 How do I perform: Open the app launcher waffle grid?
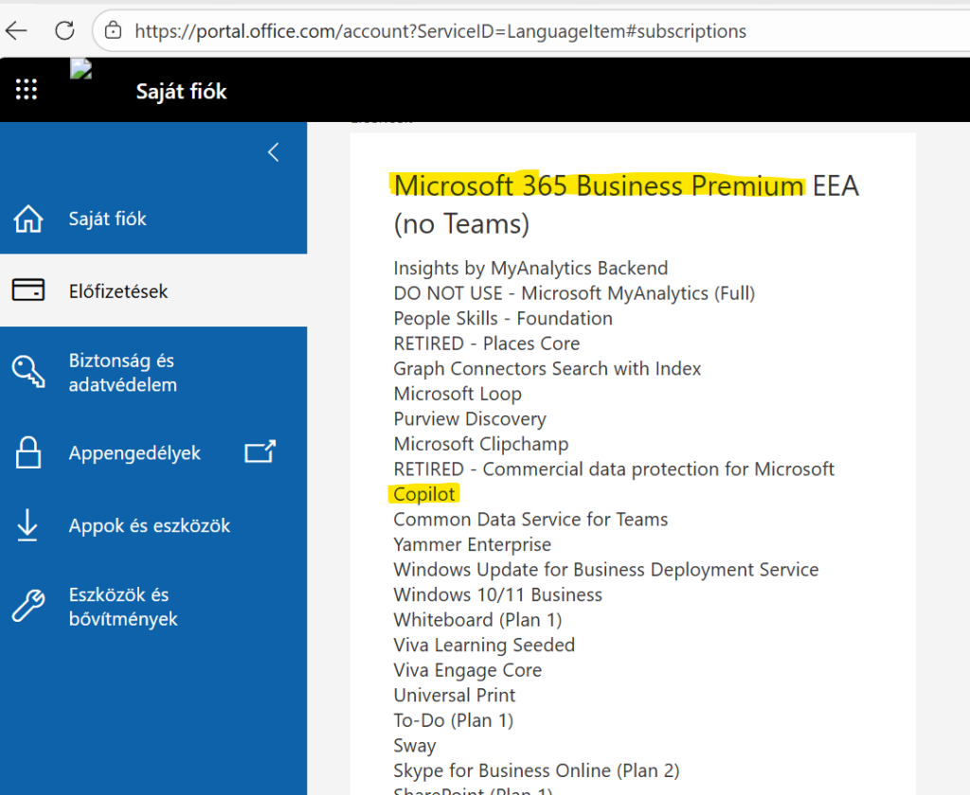tap(27, 90)
